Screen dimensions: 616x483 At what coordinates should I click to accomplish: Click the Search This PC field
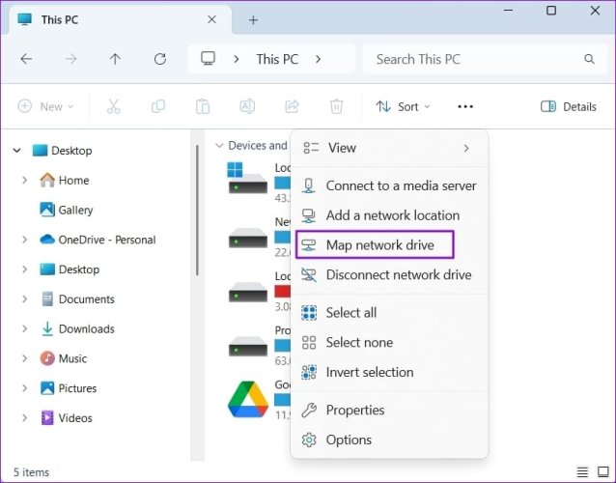point(486,59)
